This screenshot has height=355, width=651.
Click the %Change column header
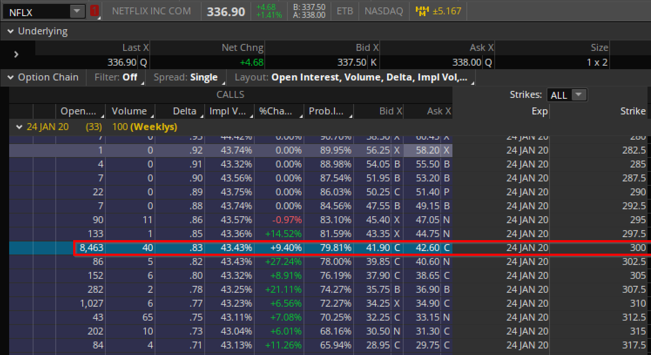click(279, 111)
